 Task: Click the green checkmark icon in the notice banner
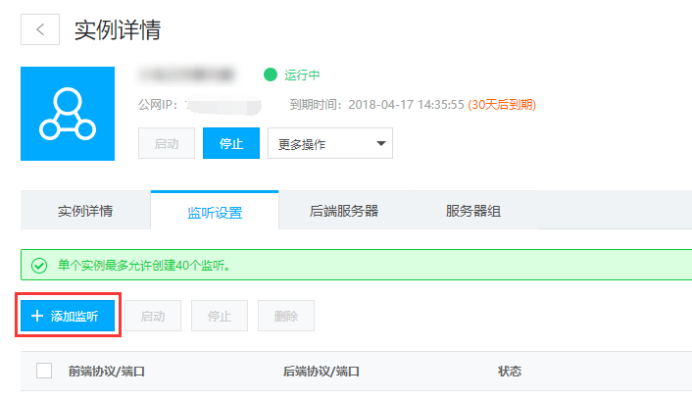click(39, 265)
